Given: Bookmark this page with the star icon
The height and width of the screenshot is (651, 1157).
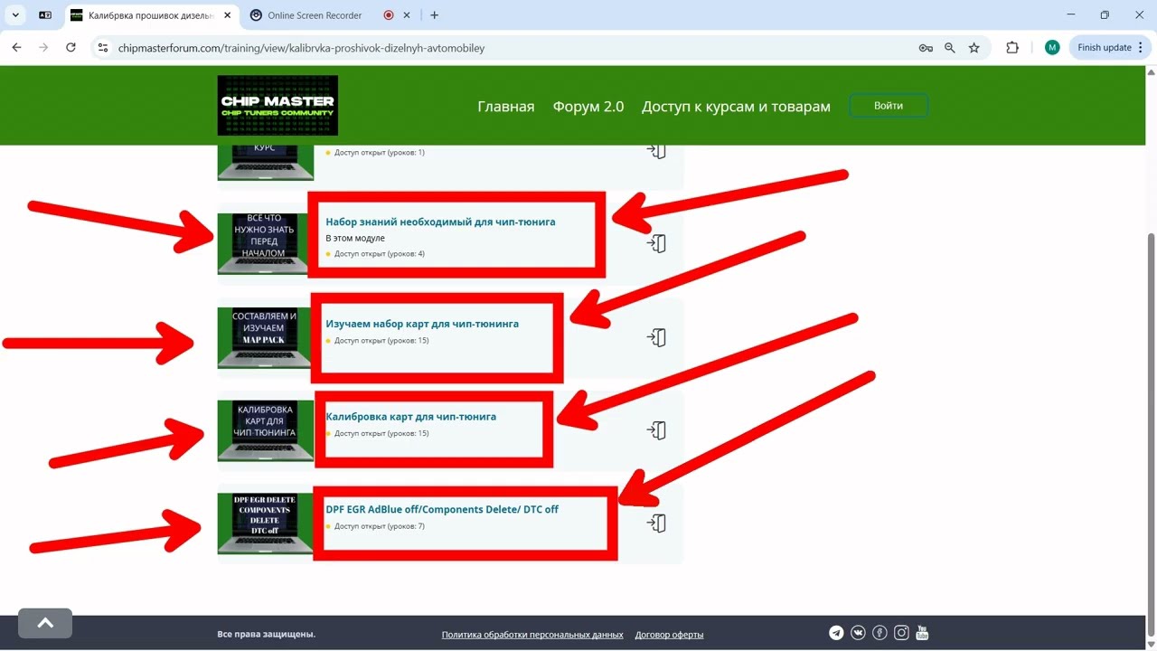Looking at the screenshot, I should [x=974, y=48].
